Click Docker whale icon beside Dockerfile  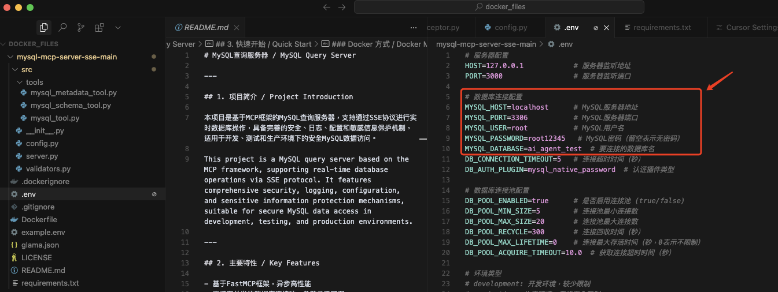(x=14, y=219)
